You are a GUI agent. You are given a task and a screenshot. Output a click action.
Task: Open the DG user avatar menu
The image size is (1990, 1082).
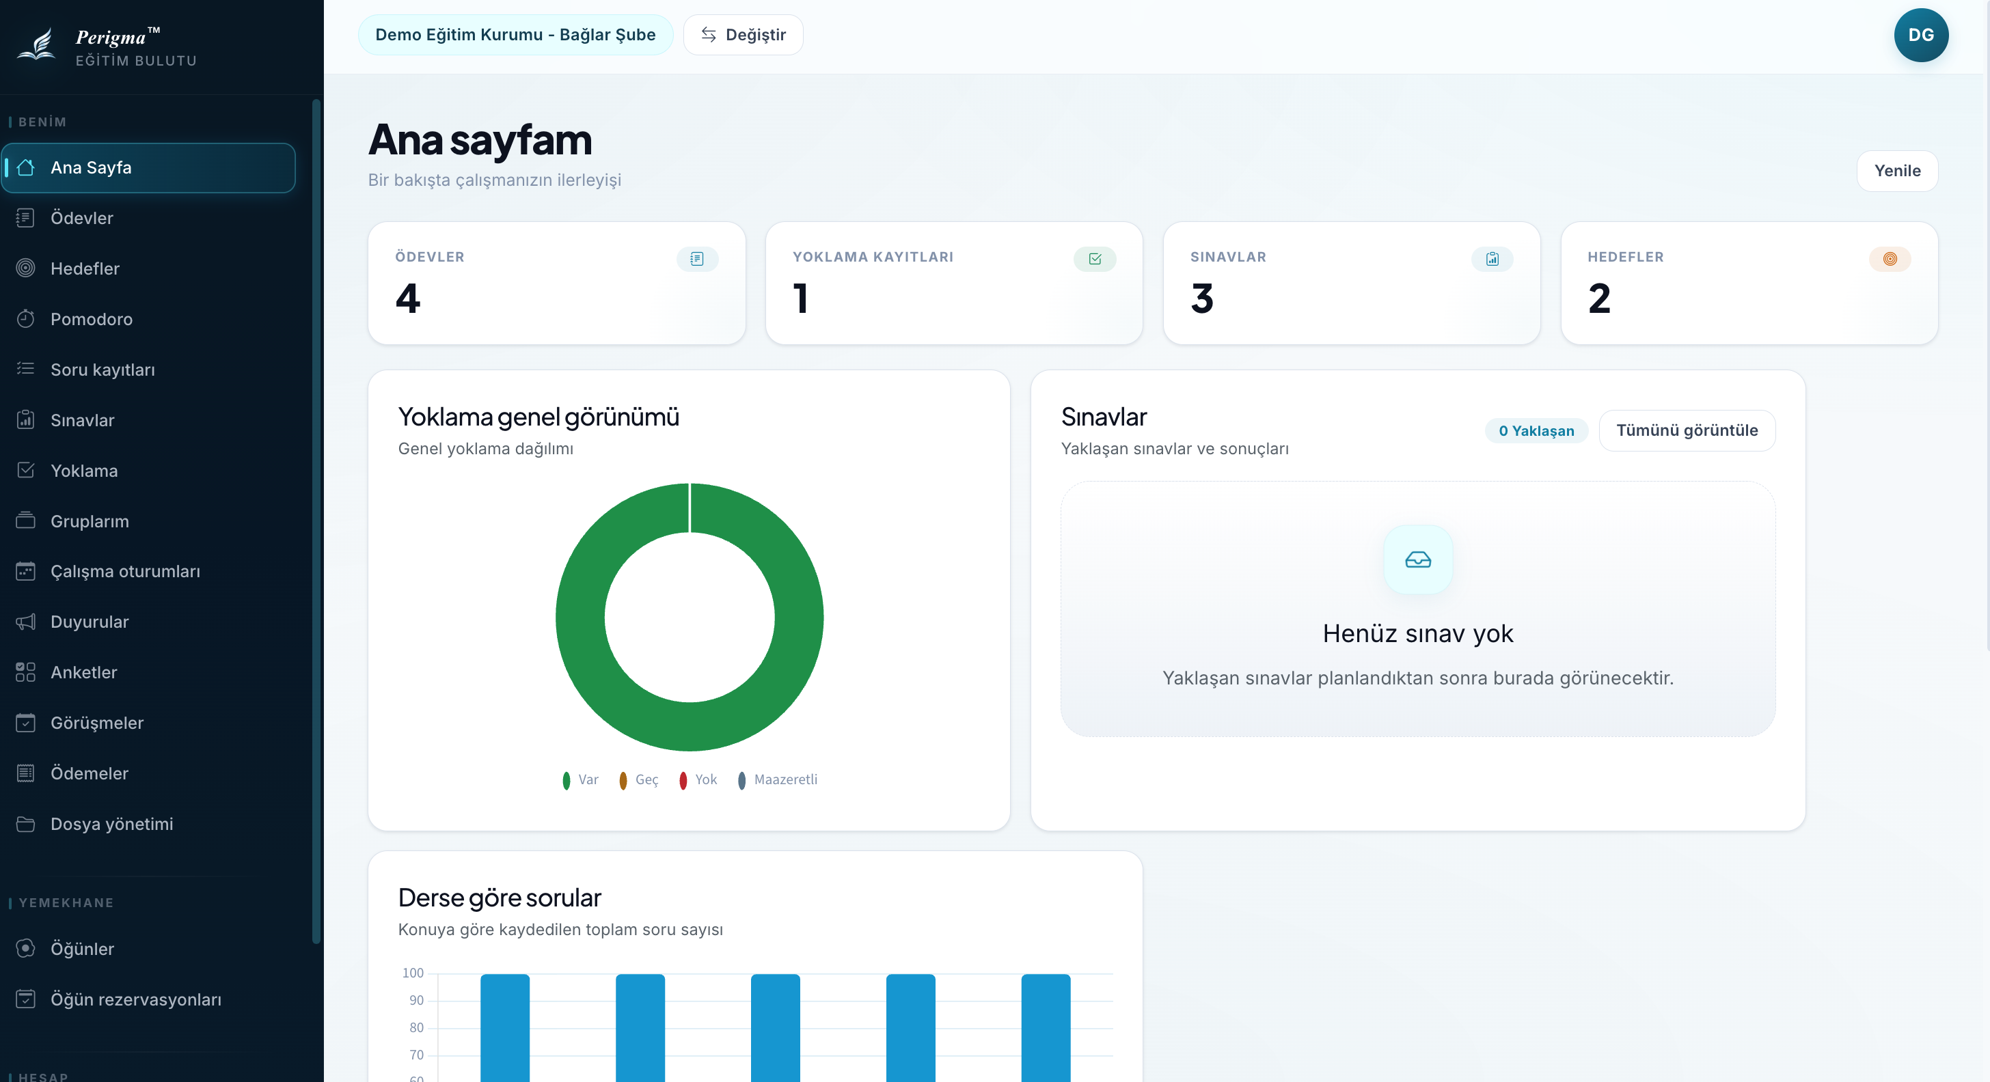[x=1920, y=35]
